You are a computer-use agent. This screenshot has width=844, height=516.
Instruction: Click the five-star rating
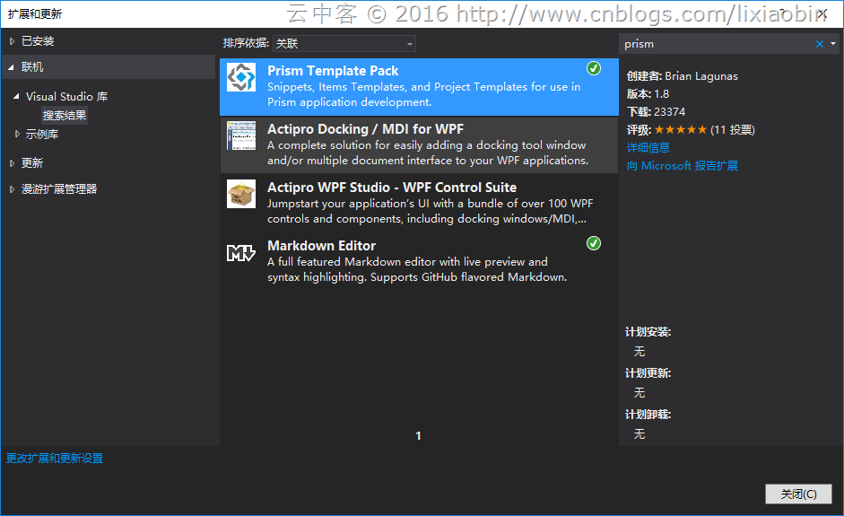[681, 130]
